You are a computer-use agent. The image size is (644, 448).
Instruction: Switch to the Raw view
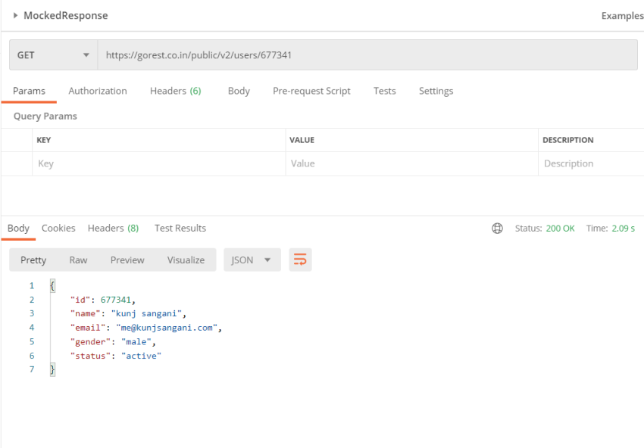tap(78, 260)
